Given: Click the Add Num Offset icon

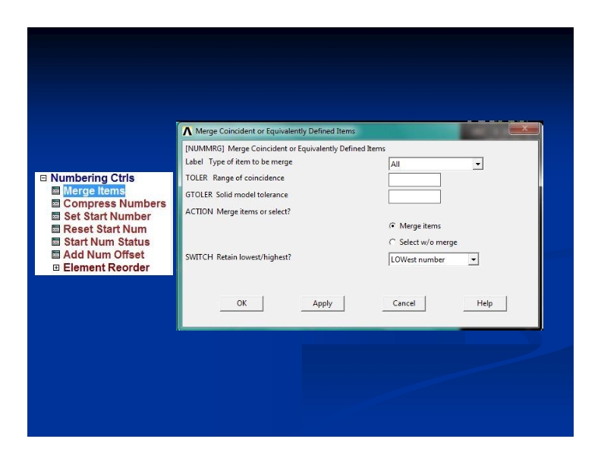Looking at the screenshot, I should [x=55, y=256].
